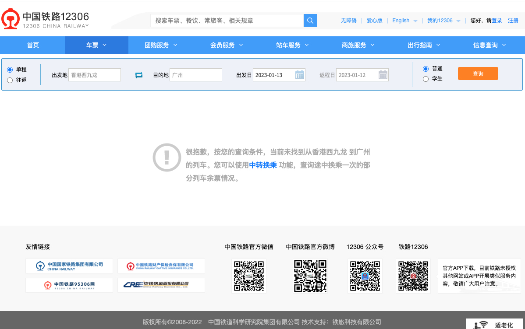525x329 pixels.
Task: Click the 出发地 departure station field
Action: click(x=94, y=75)
